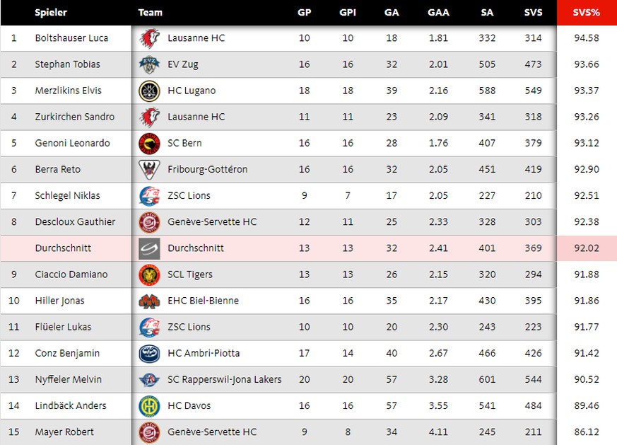The image size is (617, 445).
Task: Sort by the Spieler column header
Action: [51, 13]
